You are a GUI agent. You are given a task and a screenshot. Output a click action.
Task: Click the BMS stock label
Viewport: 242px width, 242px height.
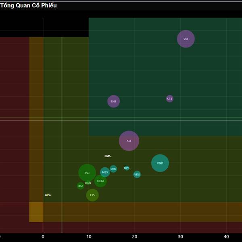(x=107, y=156)
